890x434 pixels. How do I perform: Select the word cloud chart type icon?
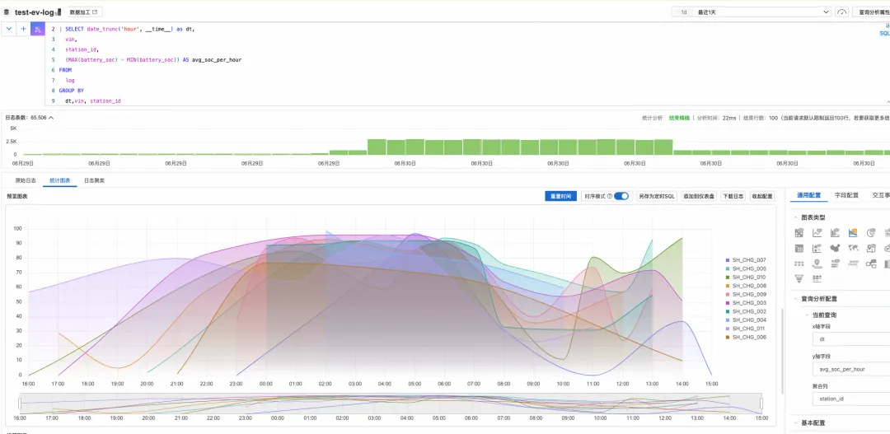click(x=853, y=264)
